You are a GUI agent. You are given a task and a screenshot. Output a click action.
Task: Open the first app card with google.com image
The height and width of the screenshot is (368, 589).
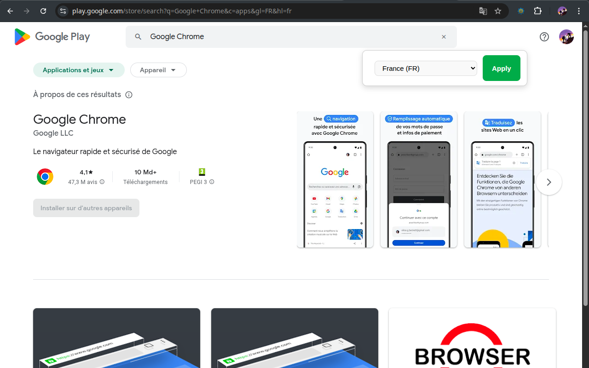[x=116, y=338]
